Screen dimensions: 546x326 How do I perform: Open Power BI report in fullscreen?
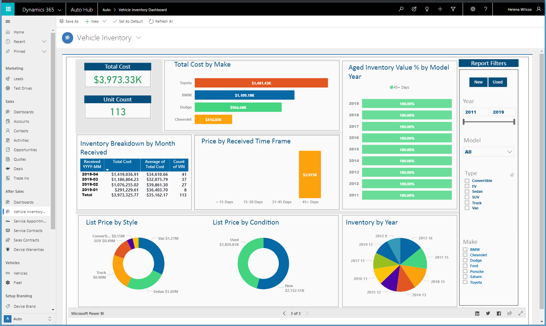tap(521, 313)
